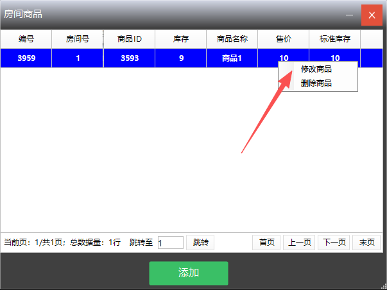The image size is (387, 290).
Task: Sort by the 房间号 column header
Action: [x=78, y=39]
